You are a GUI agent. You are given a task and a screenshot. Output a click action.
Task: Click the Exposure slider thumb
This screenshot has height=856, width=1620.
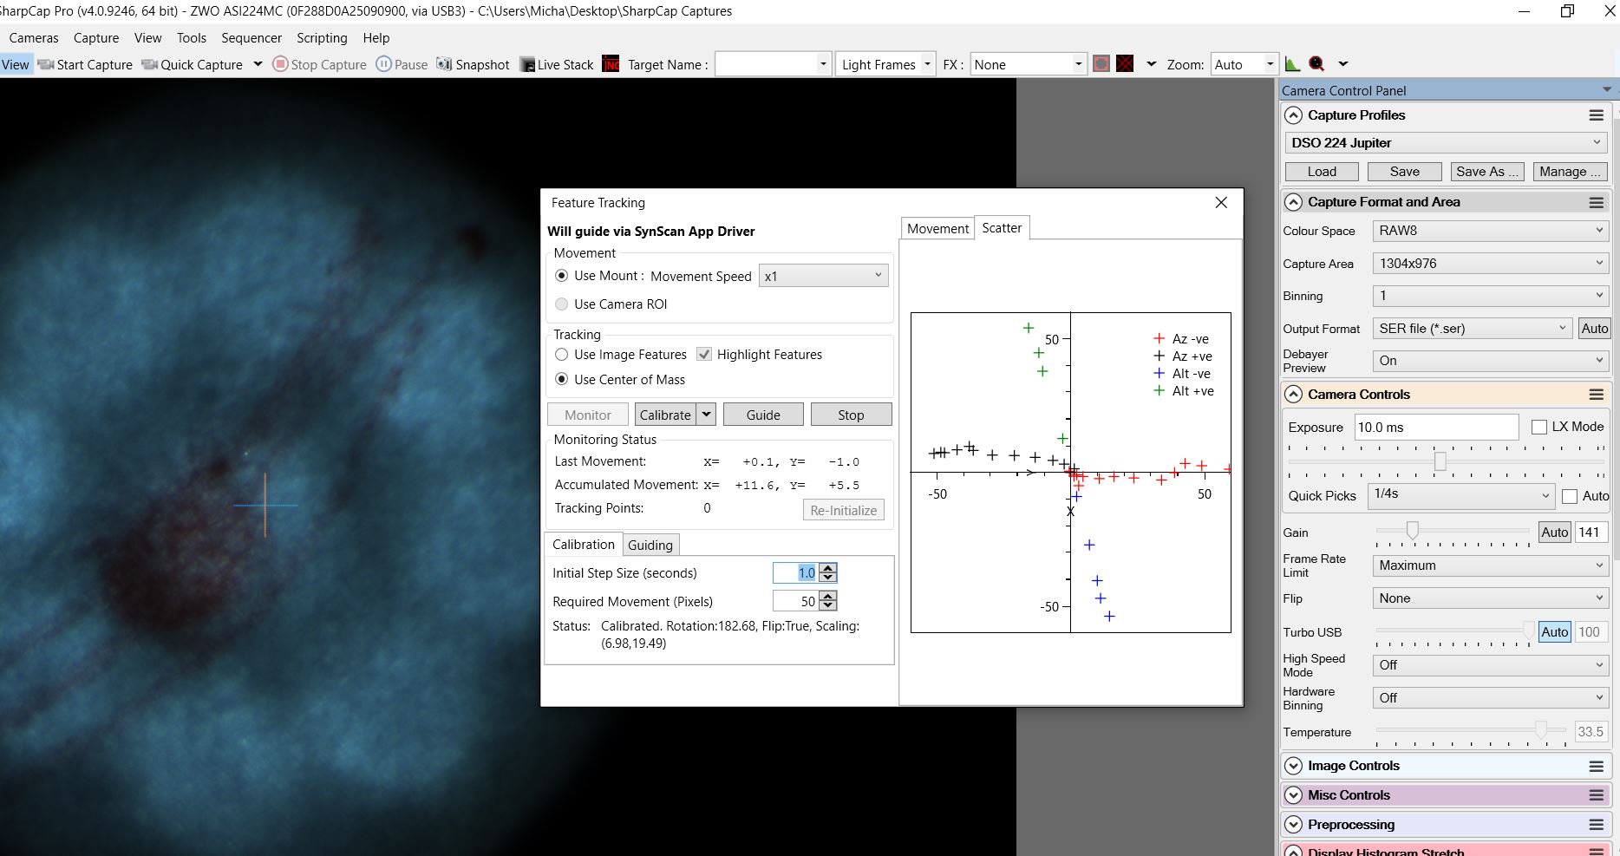[x=1440, y=461]
